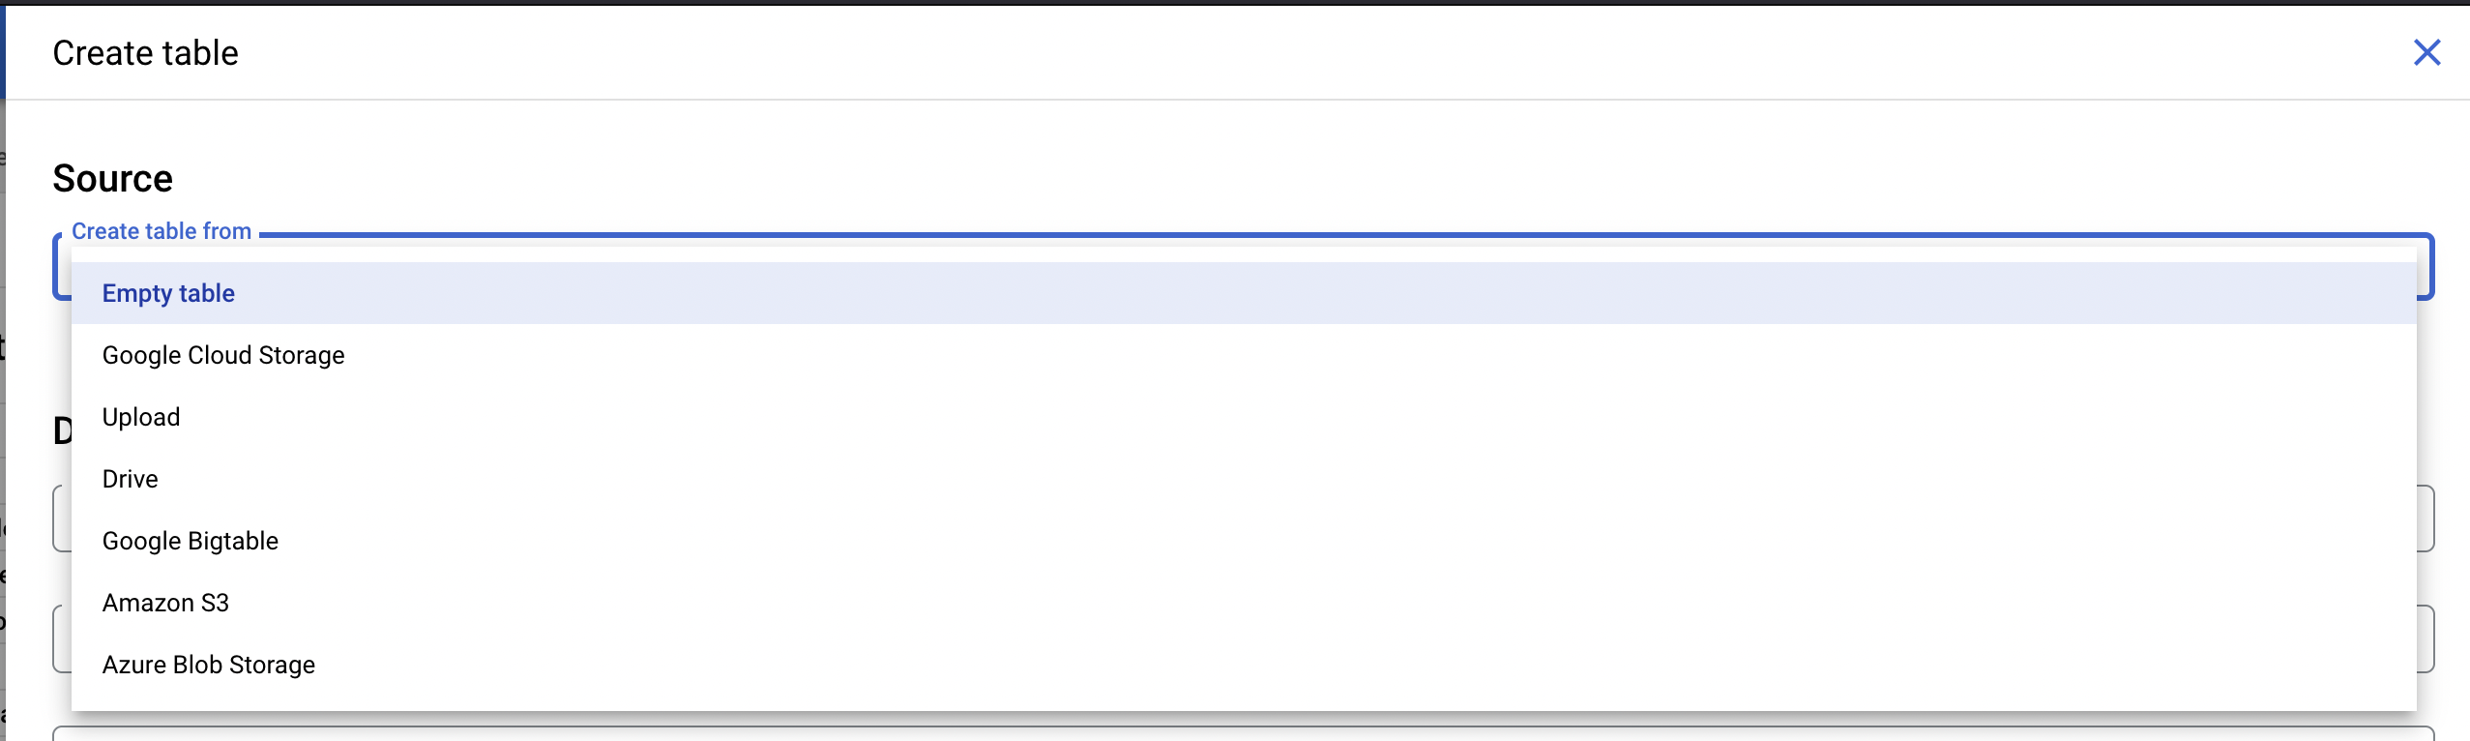Image resolution: width=2470 pixels, height=741 pixels.
Task: Choose Google Cloud Storage as source
Action: point(223,355)
